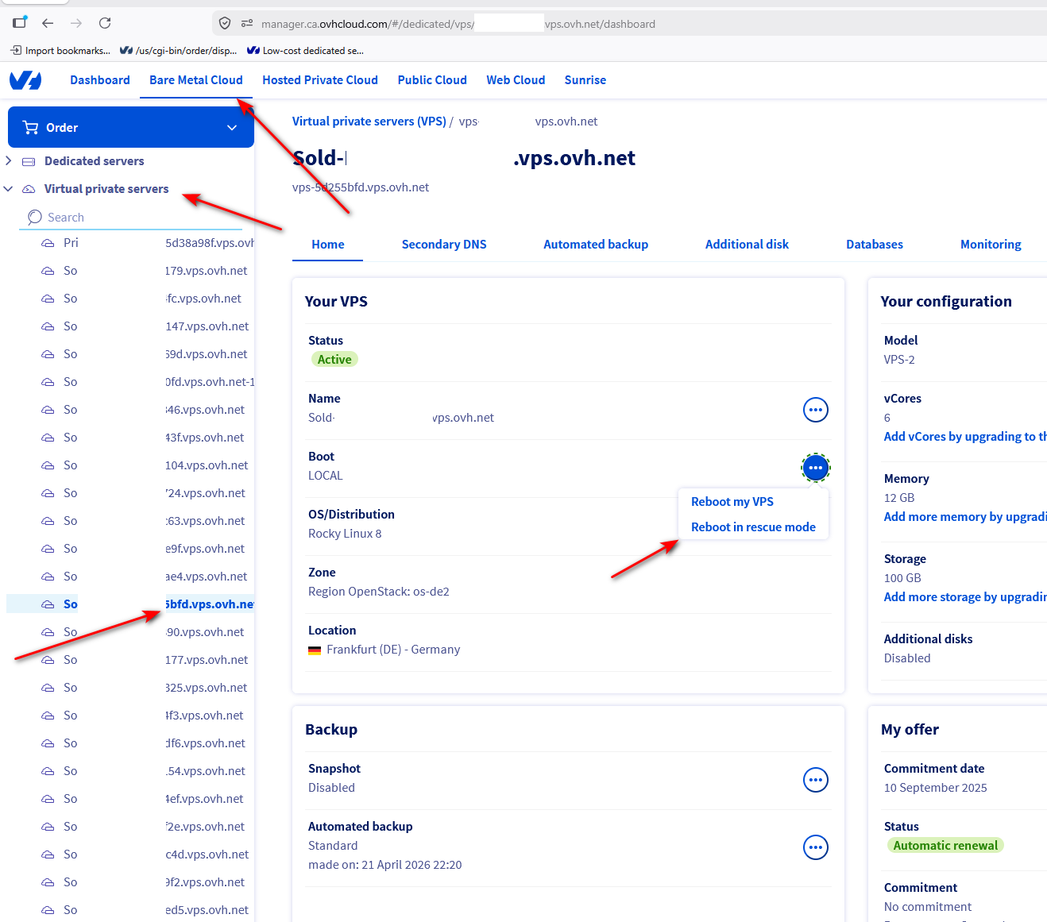Open the Automated backup tab
Image resolution: width=1047 pixels, height=922 pixels.
click(x=596, y=245)
